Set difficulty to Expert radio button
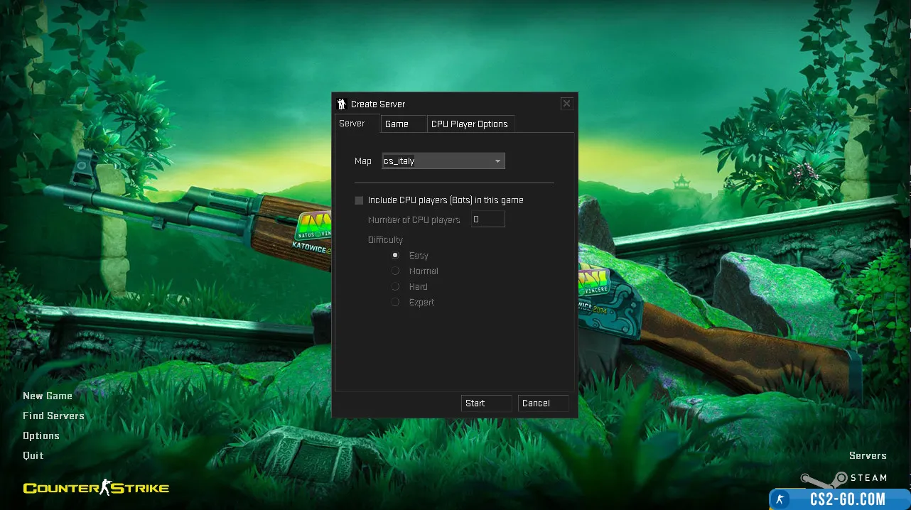 [x=396, y=303]
